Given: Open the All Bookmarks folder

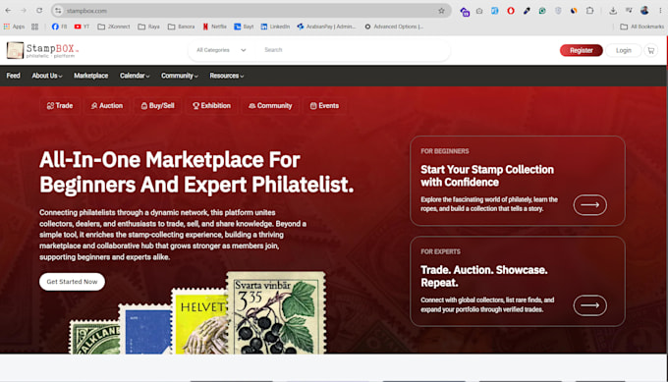Looking at the screenshot, I should 641,27.
